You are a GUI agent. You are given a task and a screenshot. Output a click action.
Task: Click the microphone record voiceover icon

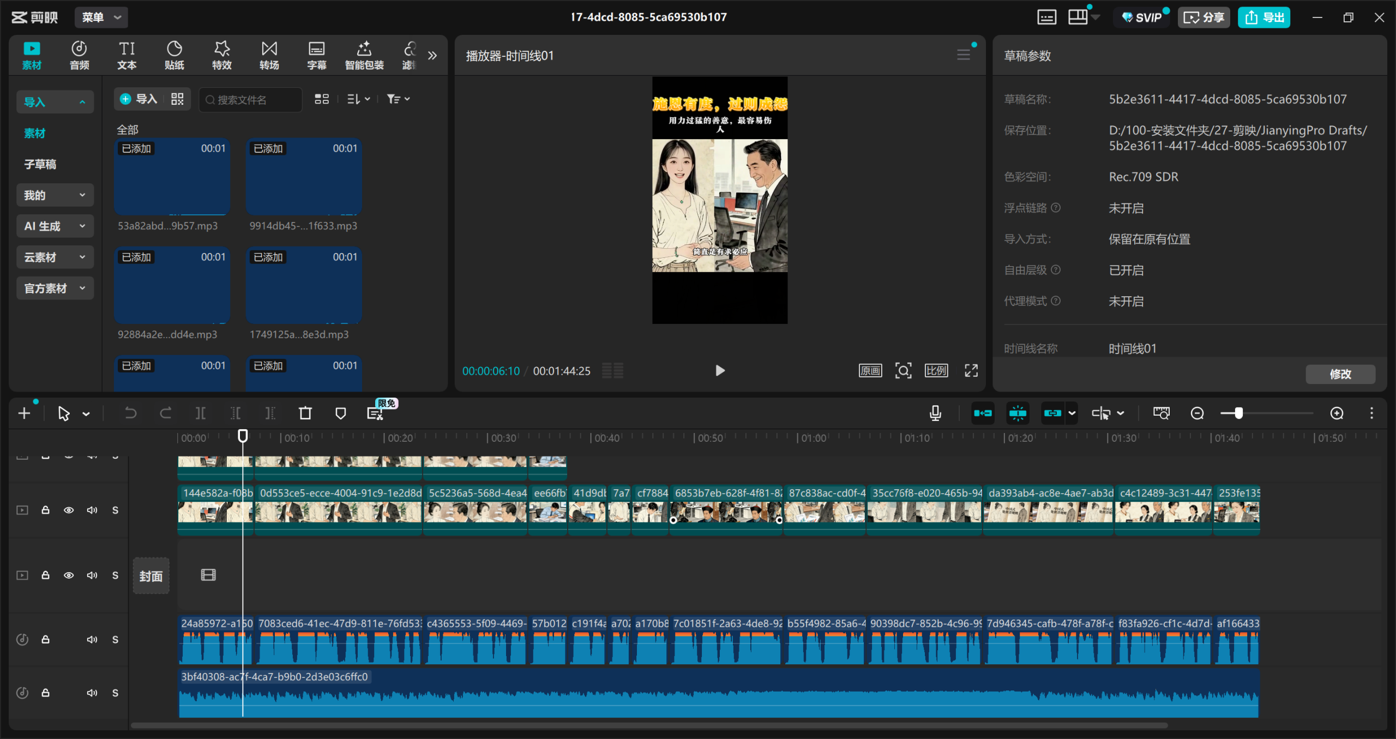[935, 413]
